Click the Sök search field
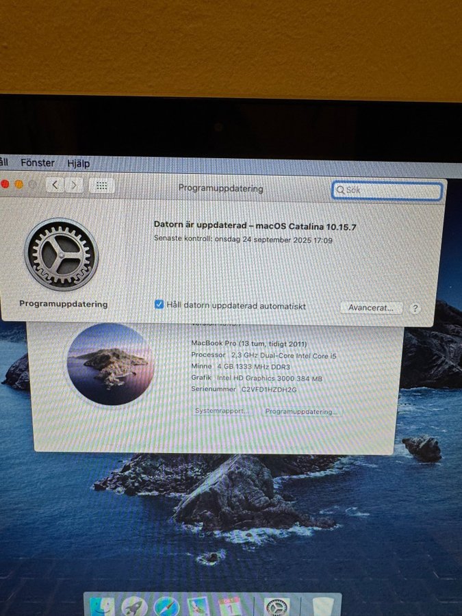Screen dimensions: 462x616 point(387,190)
